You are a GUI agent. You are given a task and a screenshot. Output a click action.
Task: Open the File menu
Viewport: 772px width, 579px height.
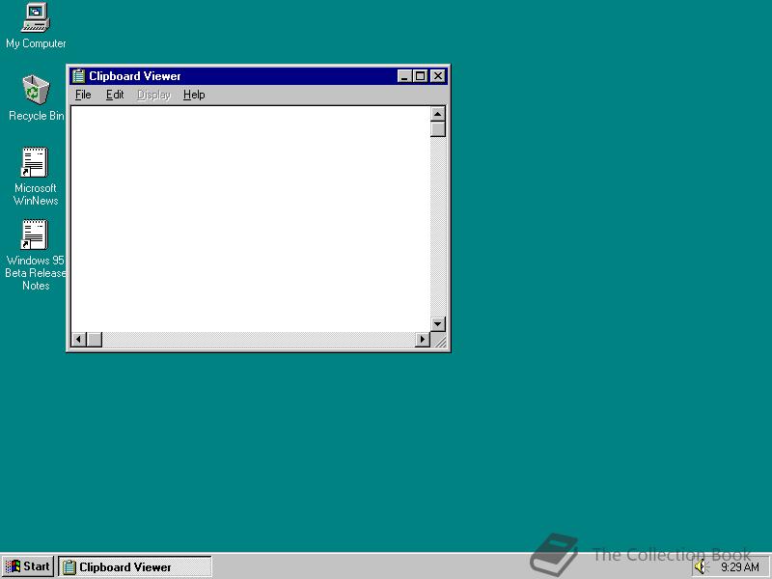click(x=83, y=95)
